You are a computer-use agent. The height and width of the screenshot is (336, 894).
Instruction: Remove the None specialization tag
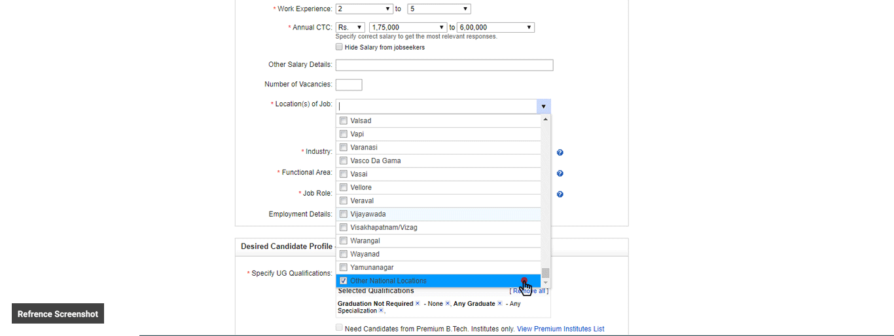coord(448,303)
